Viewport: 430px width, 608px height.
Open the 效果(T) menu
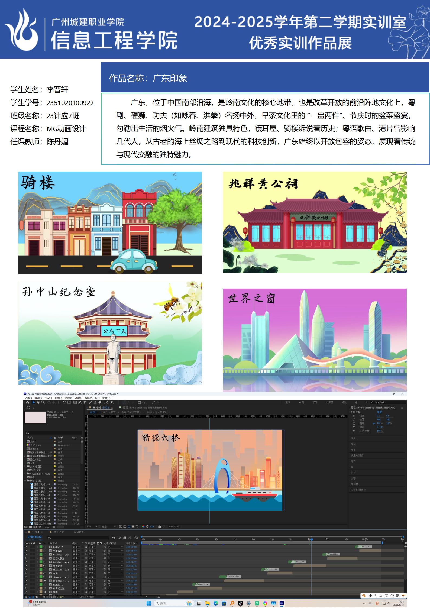click(68, 398)
